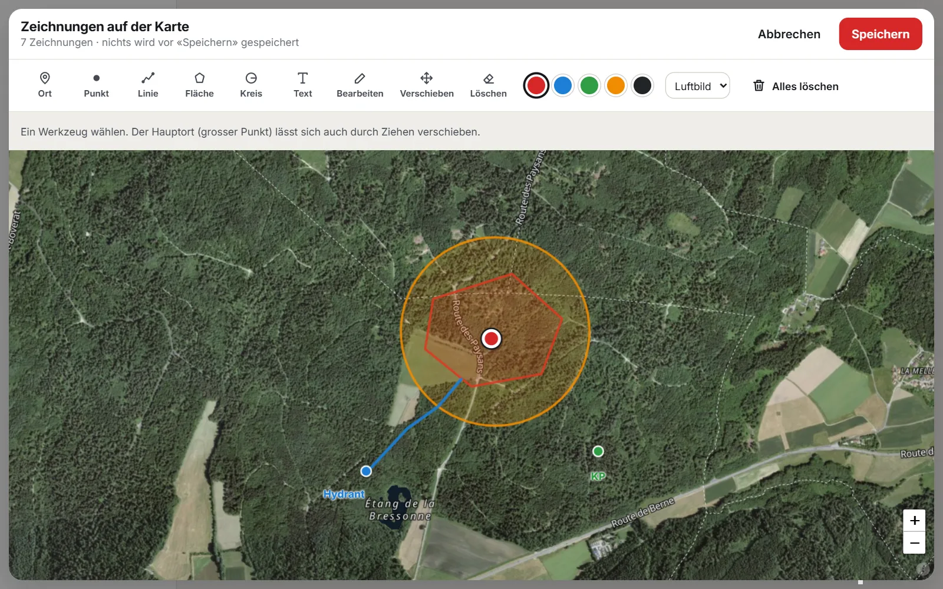Select the Ort location pin tool
The width and height of the screenshot is (943, 589).
[45, 85]
